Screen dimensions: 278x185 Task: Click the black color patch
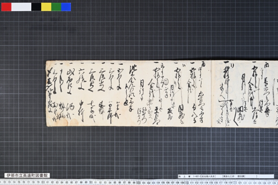point(36,7)
